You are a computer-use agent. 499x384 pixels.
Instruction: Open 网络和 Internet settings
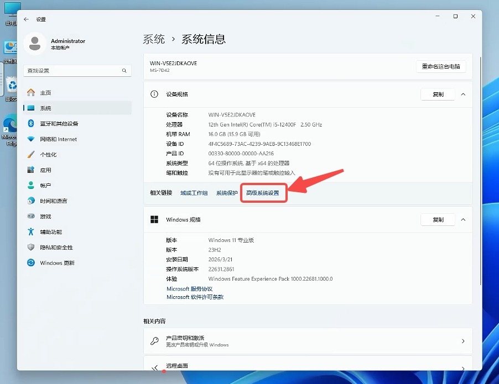coord(58,139)
